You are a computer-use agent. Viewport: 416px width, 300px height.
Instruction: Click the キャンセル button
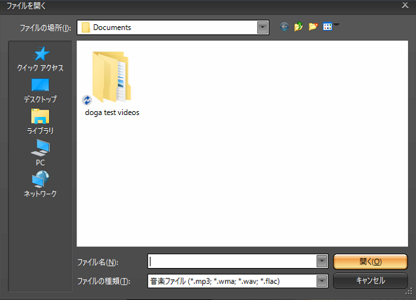pyautogui.click(x=370, y=280)
